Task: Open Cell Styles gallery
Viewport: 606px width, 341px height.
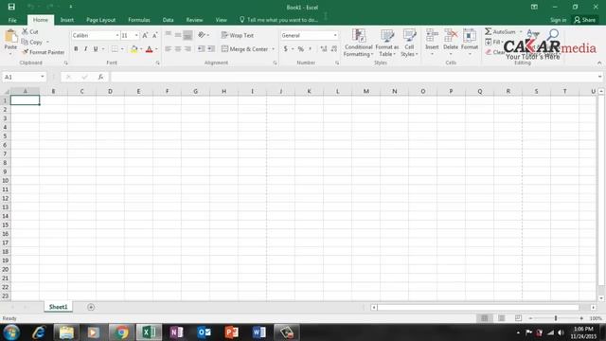Action: click(x=409, y=43)
